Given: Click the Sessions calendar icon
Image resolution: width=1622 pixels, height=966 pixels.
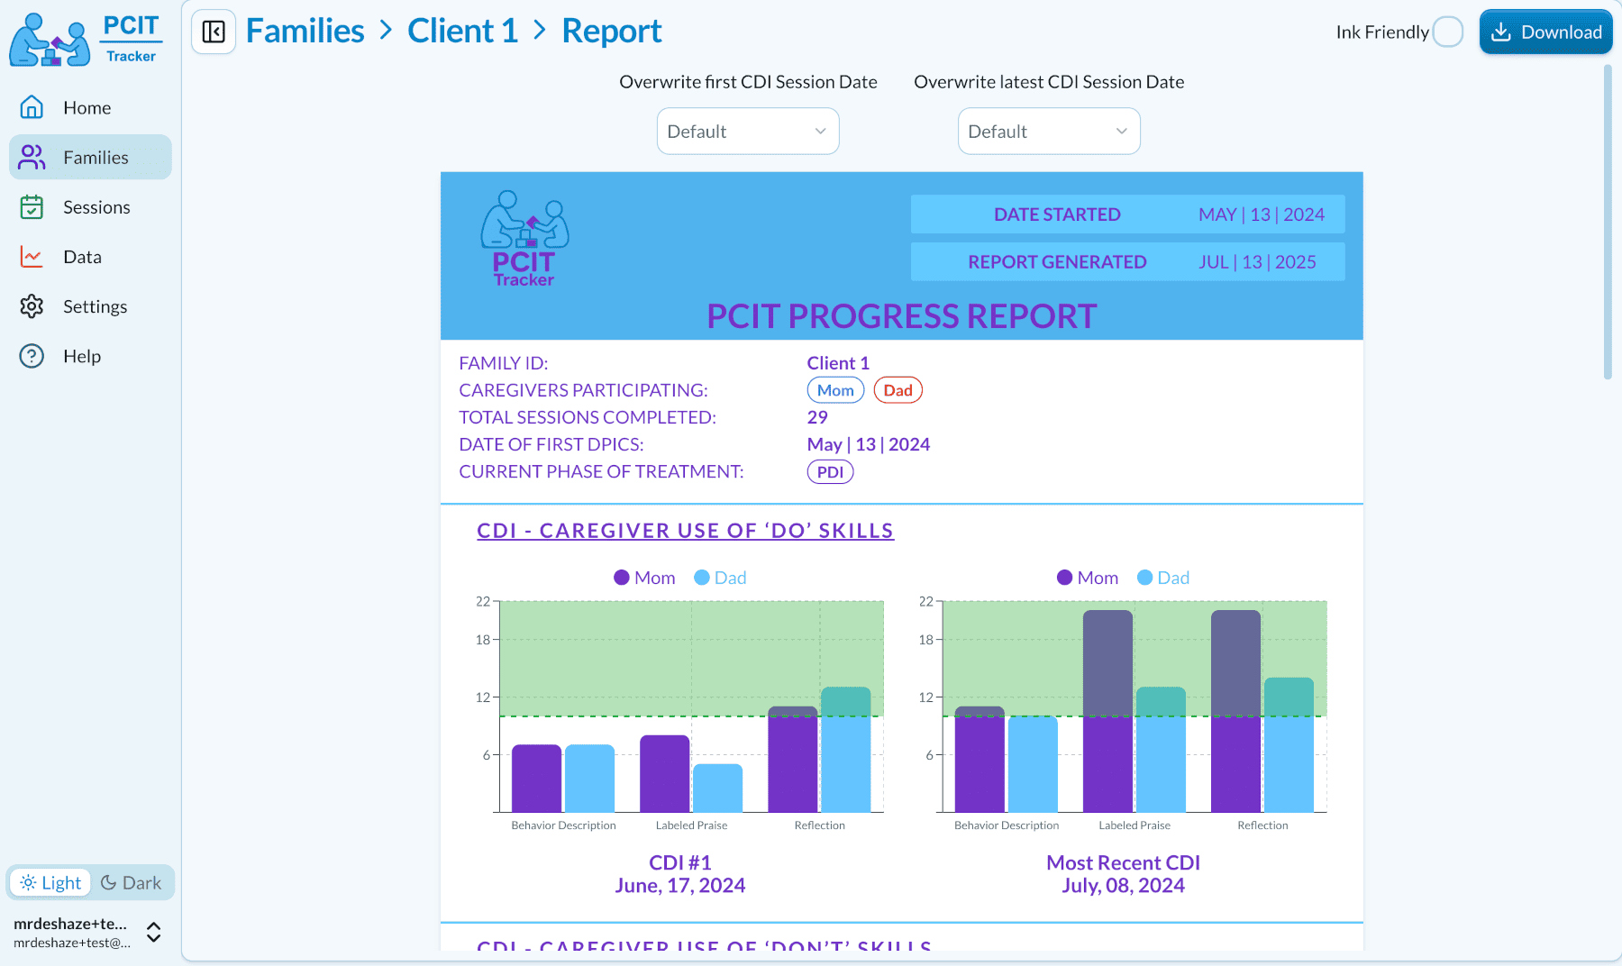Looking at the screenshot, I should point(32,207).
